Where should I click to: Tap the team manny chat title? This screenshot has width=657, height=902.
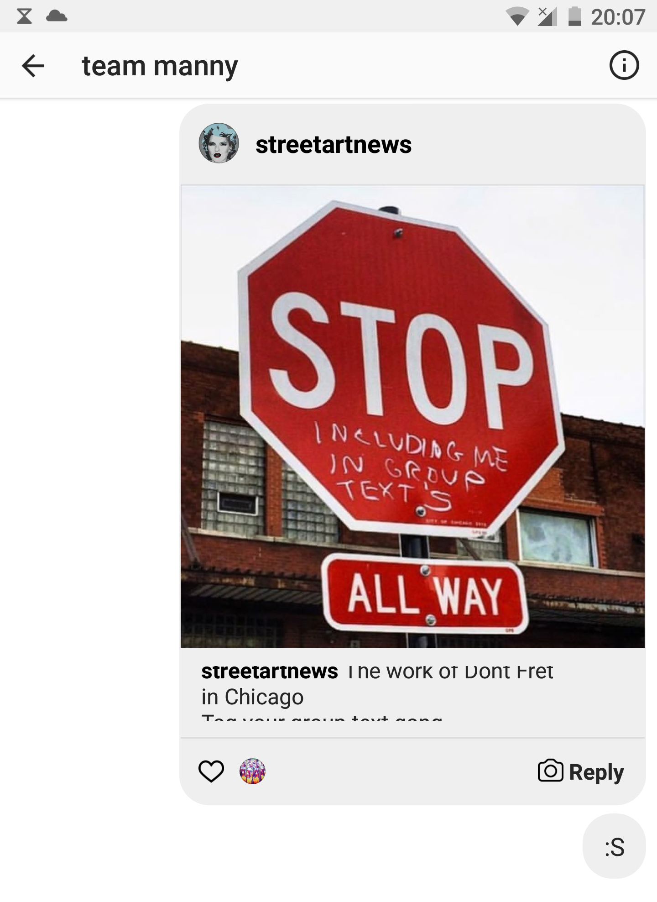(160, 67)
